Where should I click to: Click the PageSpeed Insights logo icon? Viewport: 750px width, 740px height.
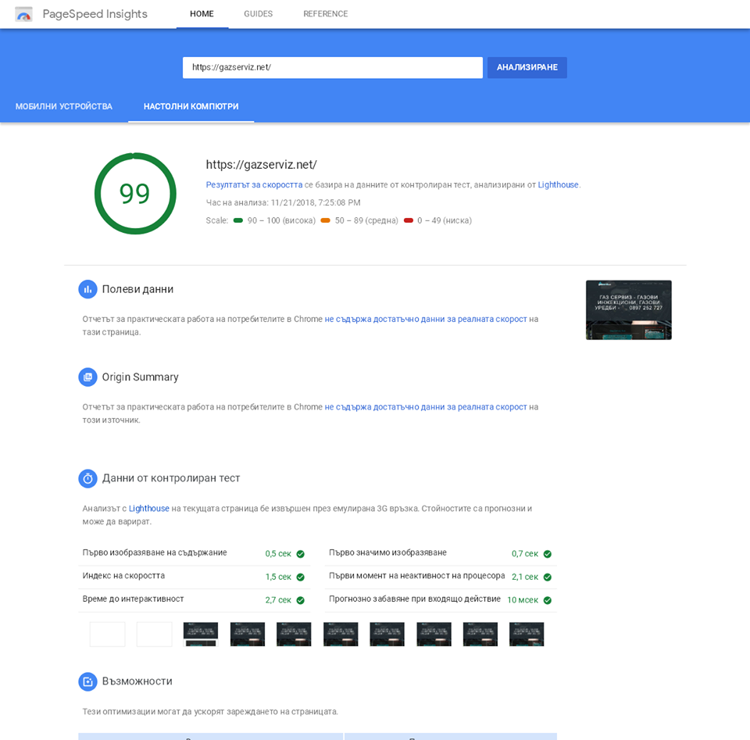(x=23, y=14)
